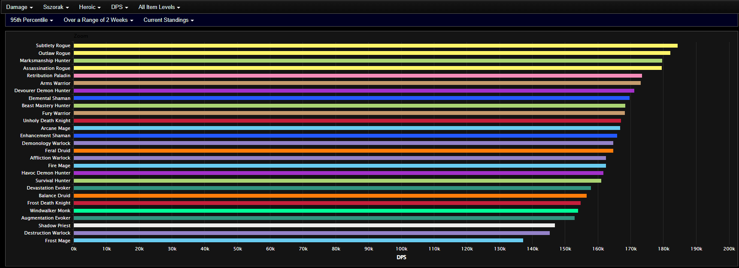Image resolution: width=739 pixels, height=268 pixels.
Task: Click the Assassination Rogue label
Action: tap(46, 68)
